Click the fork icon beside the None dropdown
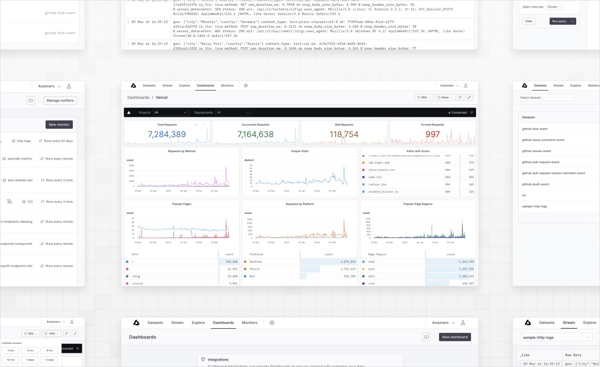Image resolution: width=600 pixels, height=367 pixels. (460, 97)
